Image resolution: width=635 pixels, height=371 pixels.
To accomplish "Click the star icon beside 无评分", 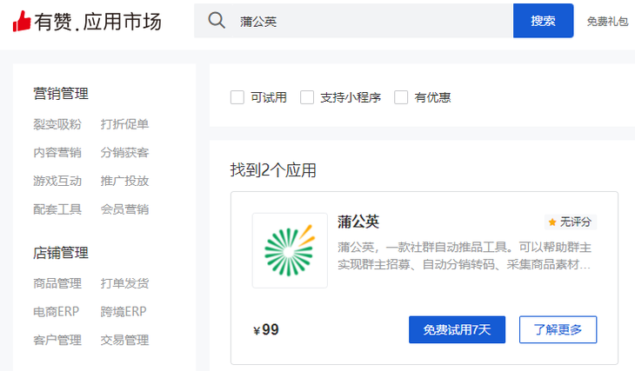I will (552, 222).
